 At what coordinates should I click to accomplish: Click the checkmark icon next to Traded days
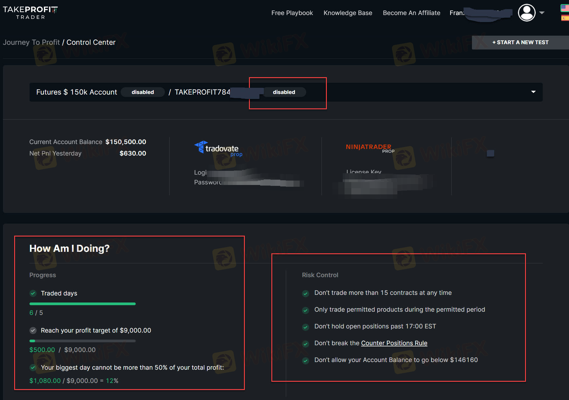(33, 293)
